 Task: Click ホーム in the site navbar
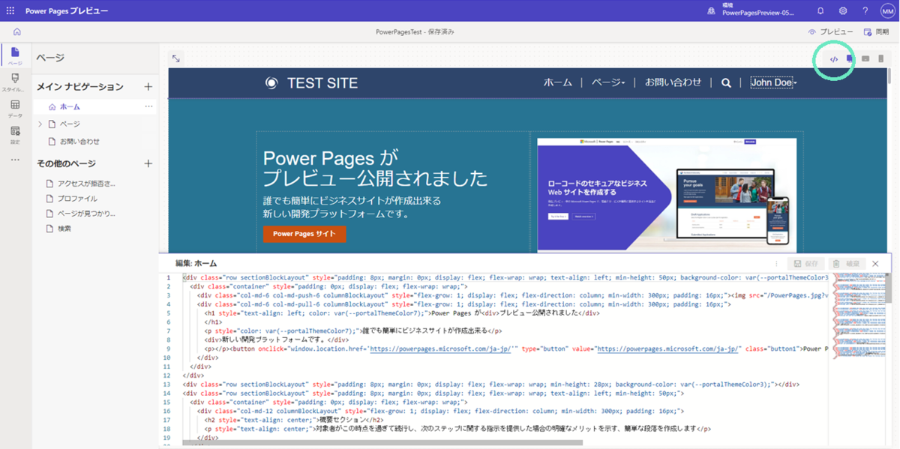pyautogui.click(x=557, y=82)
